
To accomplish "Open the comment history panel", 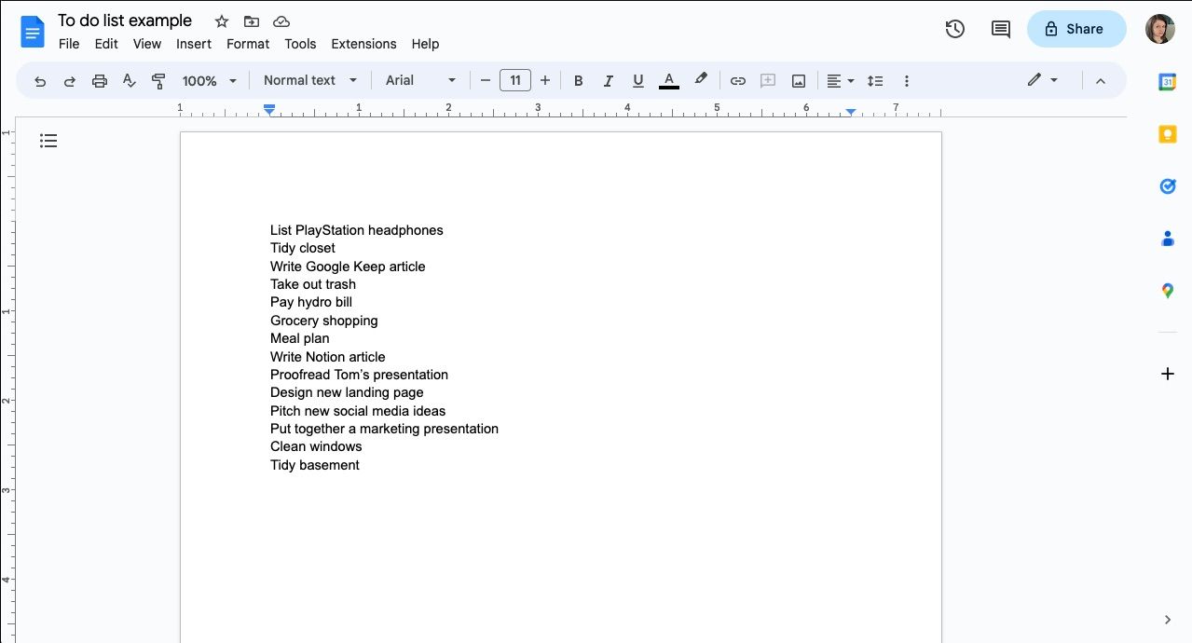I will [999, 29].
